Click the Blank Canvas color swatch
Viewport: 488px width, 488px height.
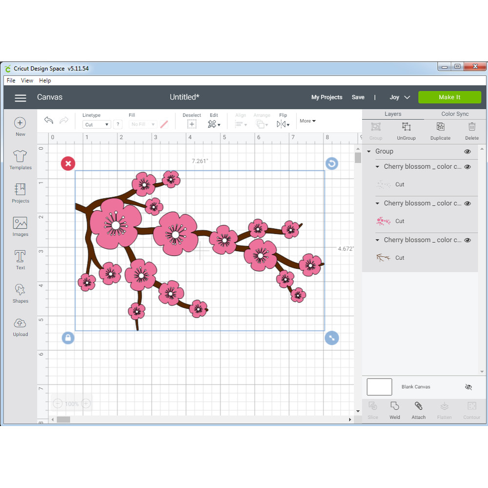point(379,387)
